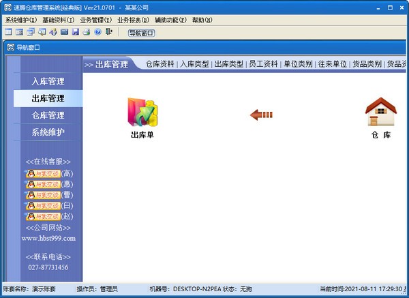
Task: Select 出库管理 in the sidebar
Action: tap(48, 98)
